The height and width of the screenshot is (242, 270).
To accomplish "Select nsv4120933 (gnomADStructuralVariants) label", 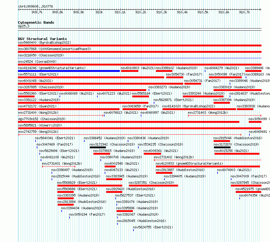I will click(189, 163).
